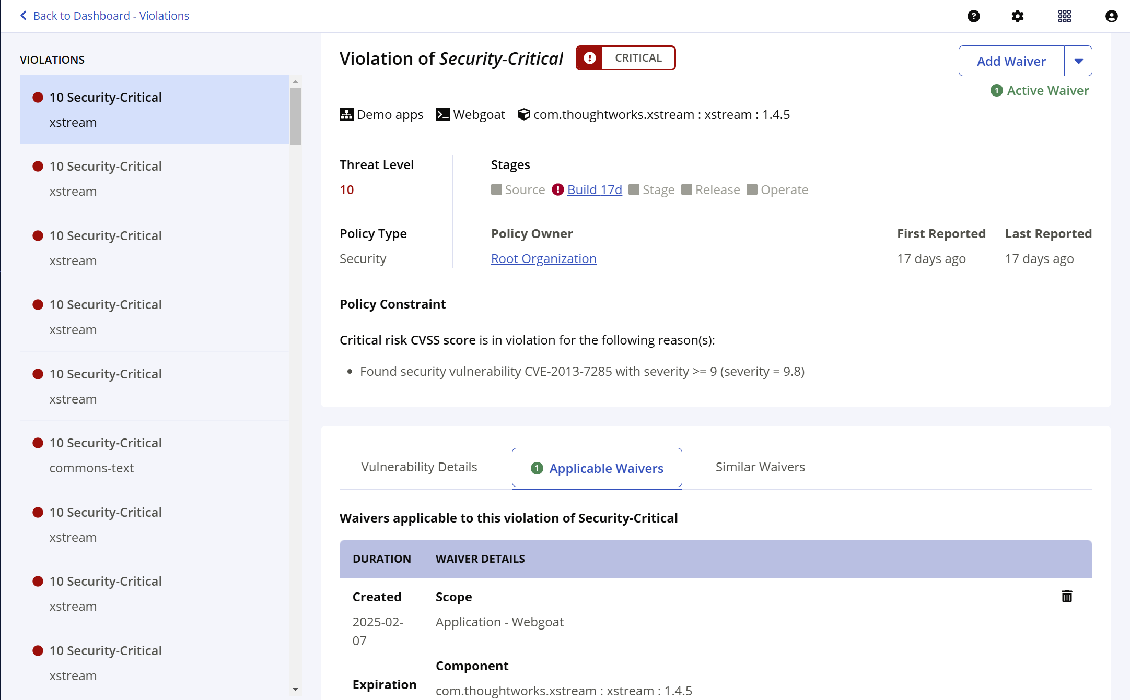Click the Stage gray square indicator
The image size is (1130, 700).
click(634, 189)
